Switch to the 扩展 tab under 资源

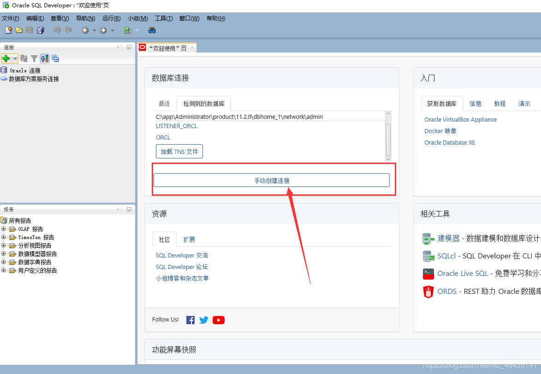[189, 240]
